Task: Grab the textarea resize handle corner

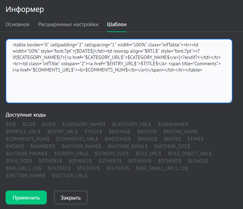Action: point(230,101)
